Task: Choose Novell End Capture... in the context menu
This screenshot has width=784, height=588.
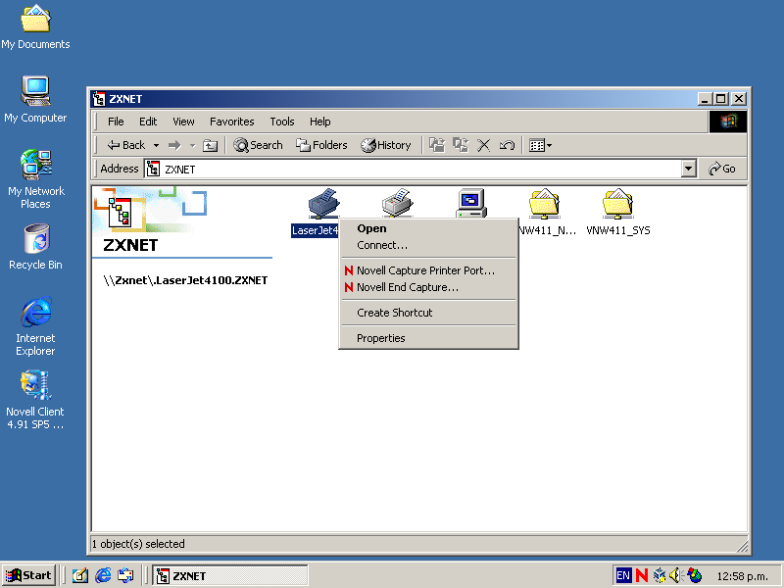Action: point(428,287)
